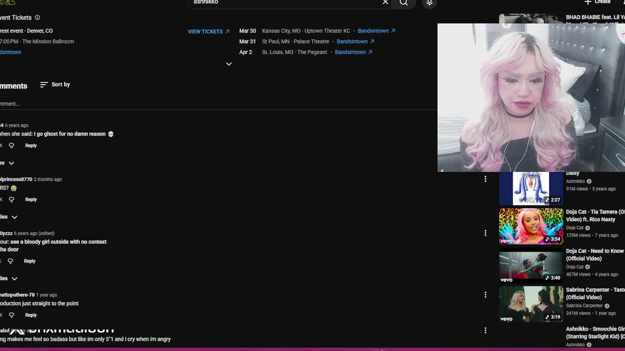Expand replies under princess8770 comment
Image resolution: width=625 pixels, height=351 pixels.
coord(10,217)
